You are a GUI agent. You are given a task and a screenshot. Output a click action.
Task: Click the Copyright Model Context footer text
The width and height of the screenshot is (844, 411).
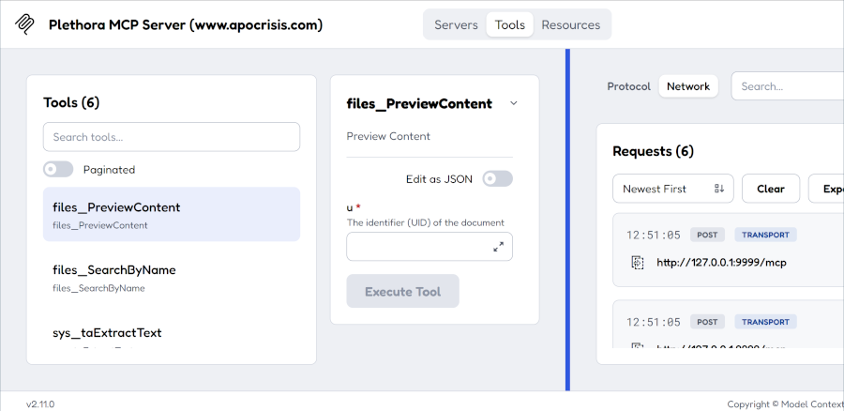[x=785, y=404]
